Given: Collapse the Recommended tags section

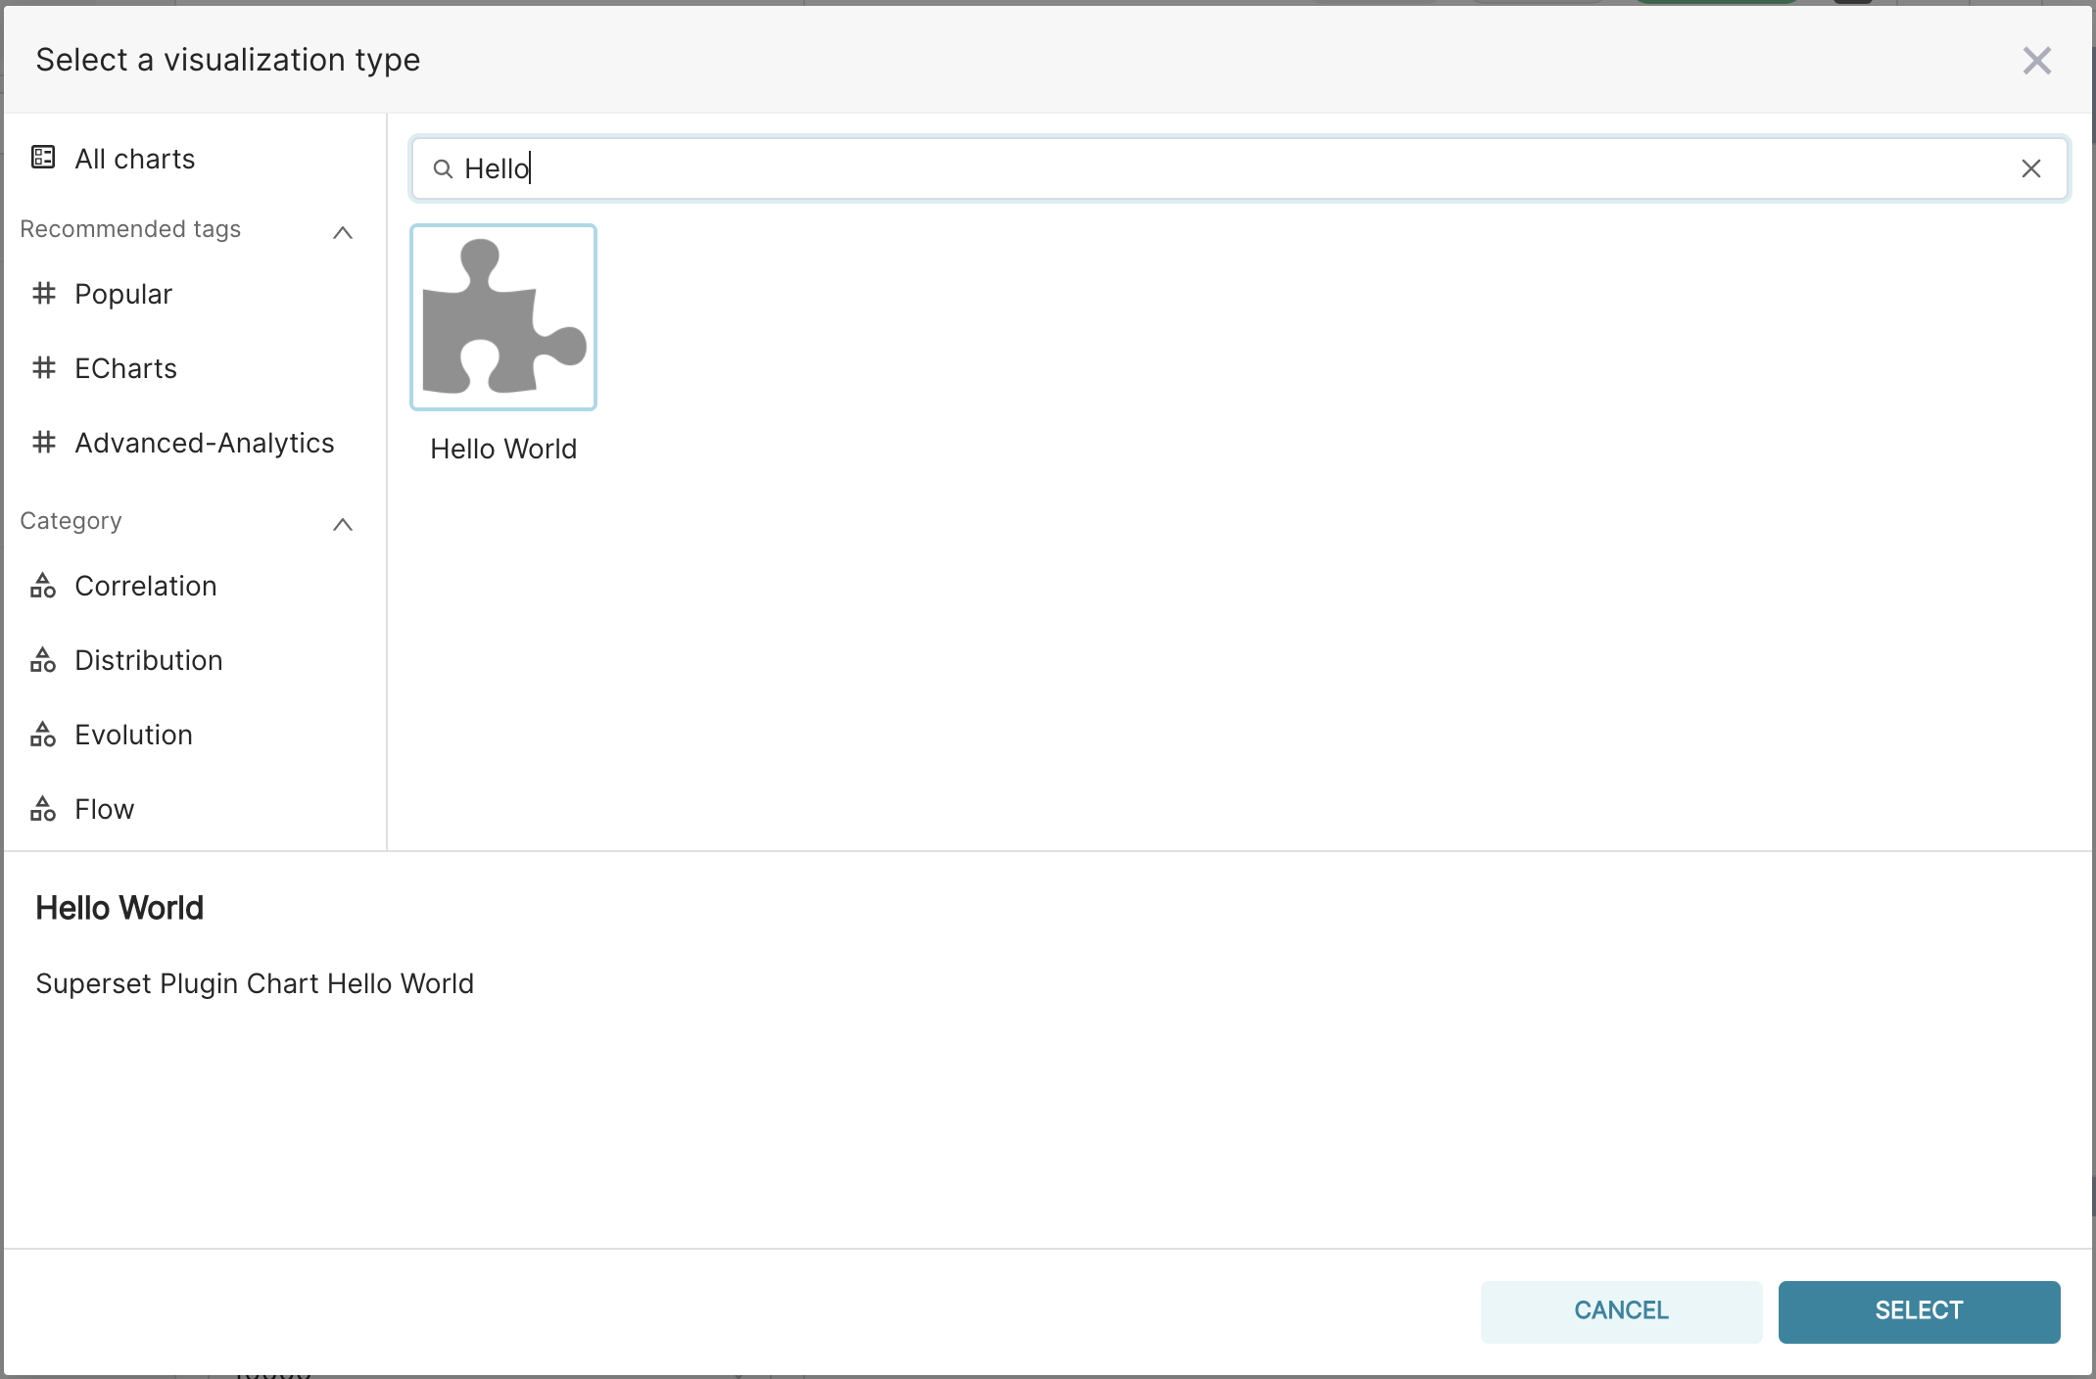Looking at the screenshot, I should (x=342, y=233).
